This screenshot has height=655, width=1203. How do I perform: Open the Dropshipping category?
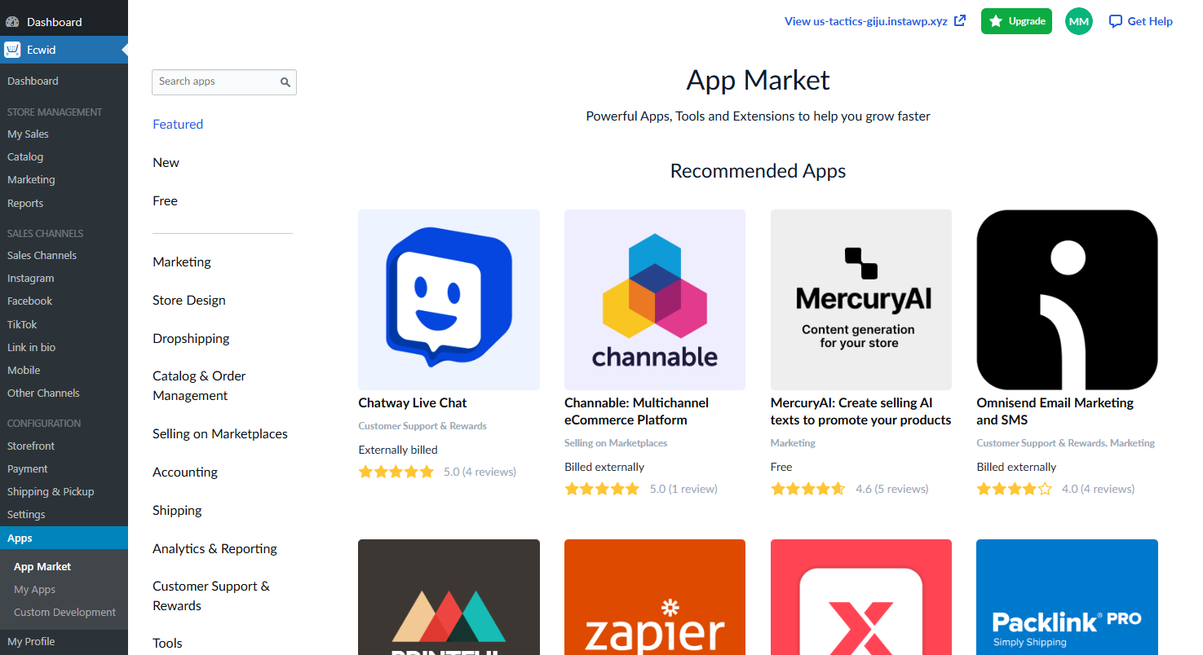191,339
